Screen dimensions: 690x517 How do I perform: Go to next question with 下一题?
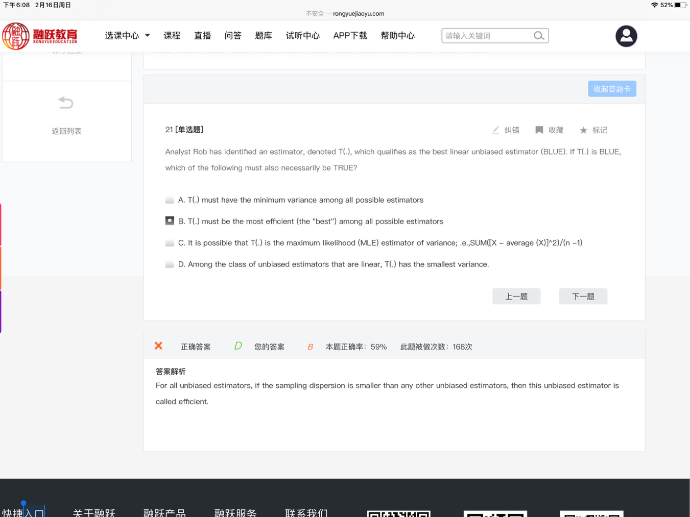click(x=583, y=297)
